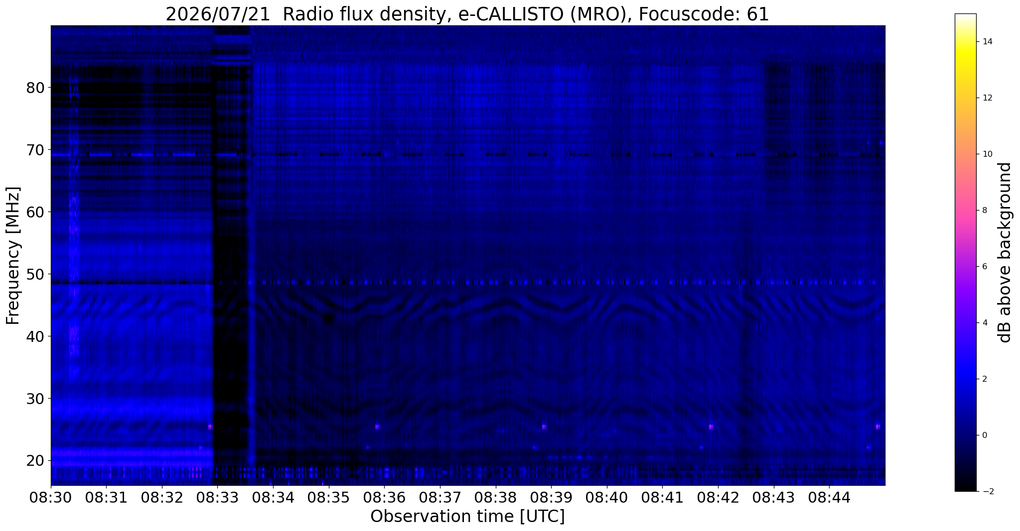Click the 08:36 time tick label
The image size is (1020, 531).
384,497
